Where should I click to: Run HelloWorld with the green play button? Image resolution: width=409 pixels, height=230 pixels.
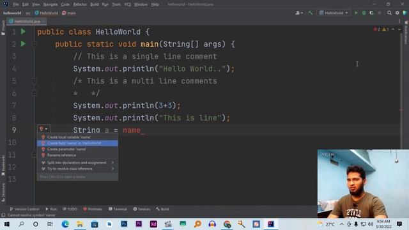pyautogui.click(x=356, y=13)
